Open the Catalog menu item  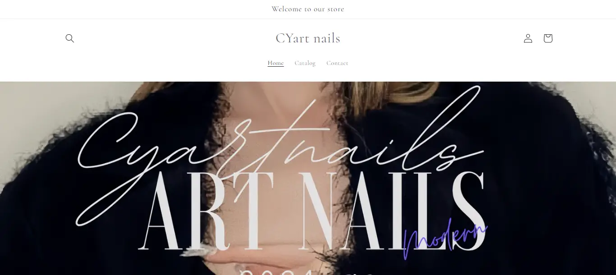305,63
